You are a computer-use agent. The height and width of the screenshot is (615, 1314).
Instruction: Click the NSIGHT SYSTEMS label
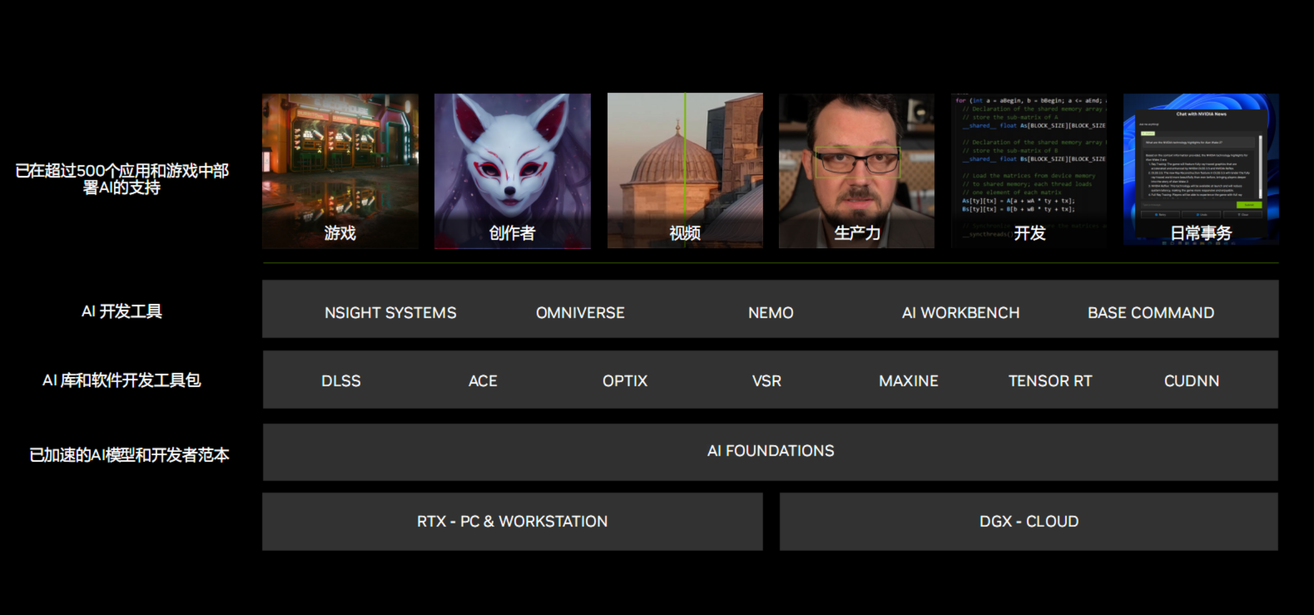point(390,312)
